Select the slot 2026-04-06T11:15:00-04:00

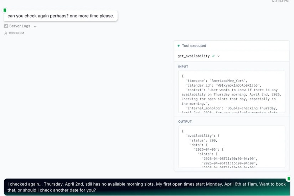click(x=228, y=163)
